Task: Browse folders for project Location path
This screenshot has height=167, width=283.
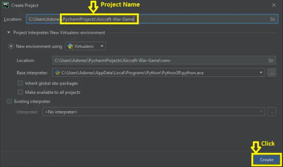Action: [x=273, y=19]
